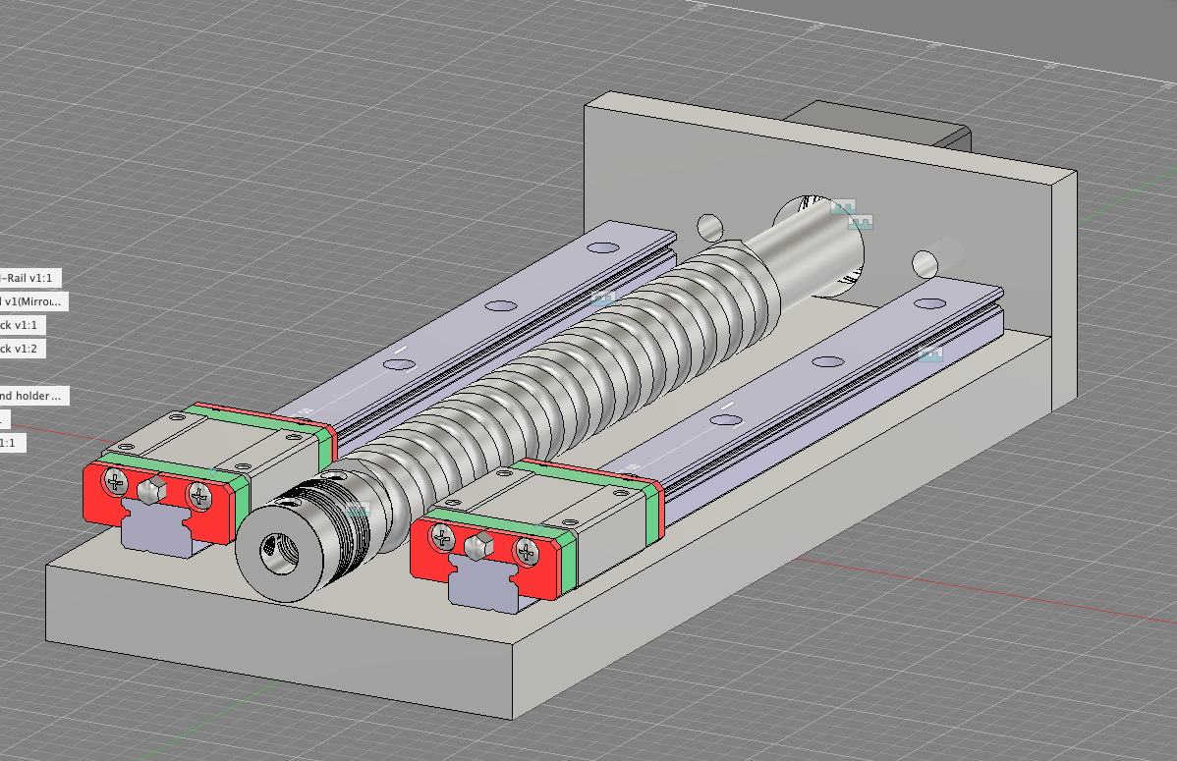Click the upper joint glyph on the bearing shaft
The height and width of the screenshot is (761, 1177).
tap(843, 206)
